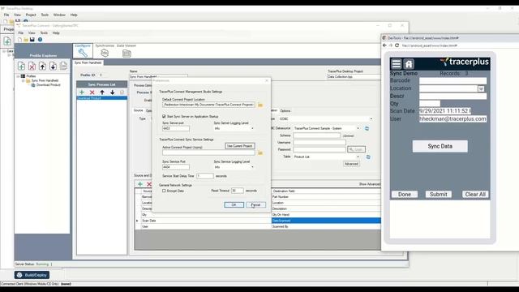Click up arrow in Sync Process List
The height and width of the screenshot is (292, 519).
(102, 92)
